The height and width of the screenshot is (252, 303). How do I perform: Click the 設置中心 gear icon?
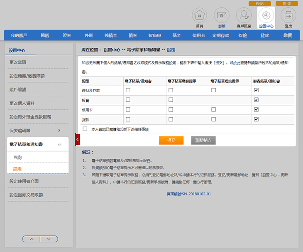click(266, 16)
